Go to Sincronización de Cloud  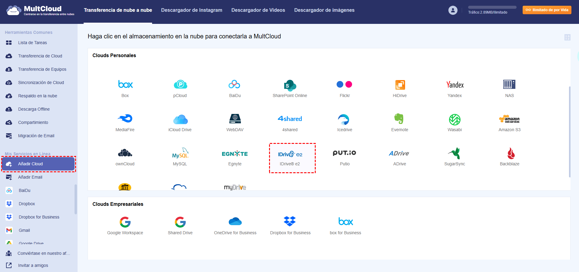(x=41, y=83)
